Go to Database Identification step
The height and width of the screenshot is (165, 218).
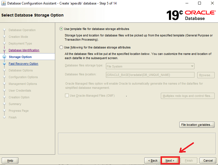pos(24,50)
